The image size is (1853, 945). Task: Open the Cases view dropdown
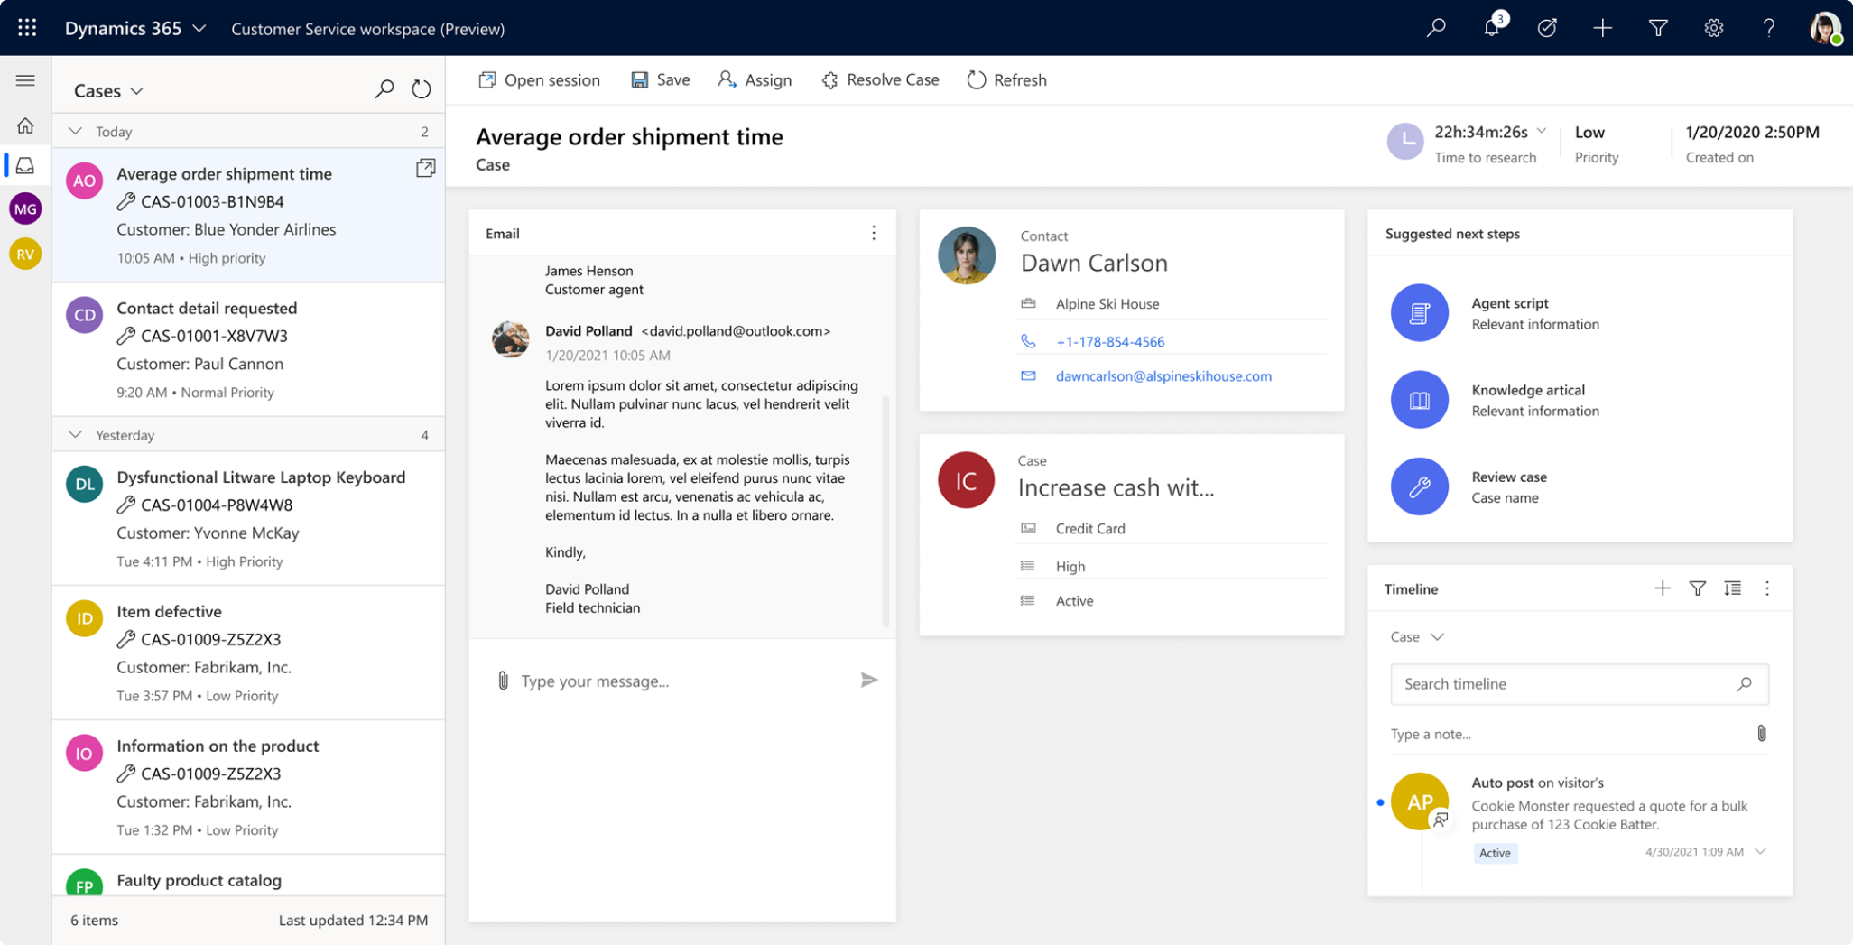pos(137,91)
